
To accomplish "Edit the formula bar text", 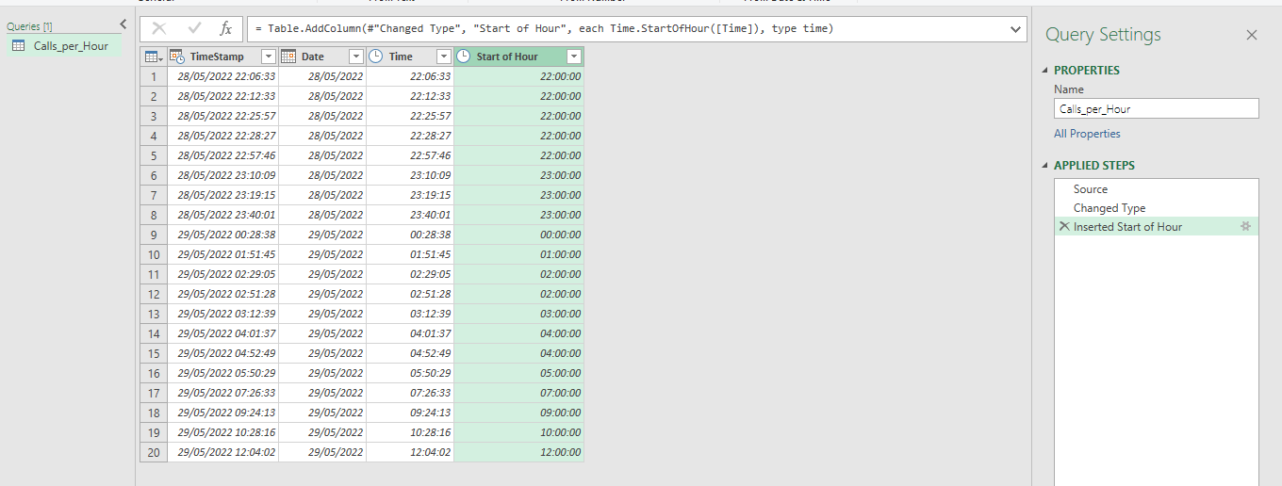I will 627,29.
